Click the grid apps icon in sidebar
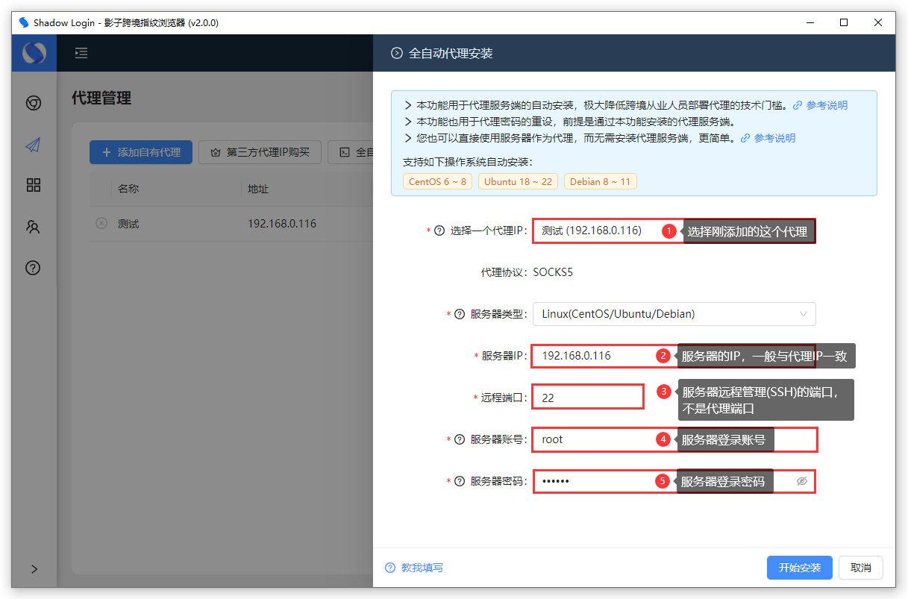 click(x=34, y=185)
